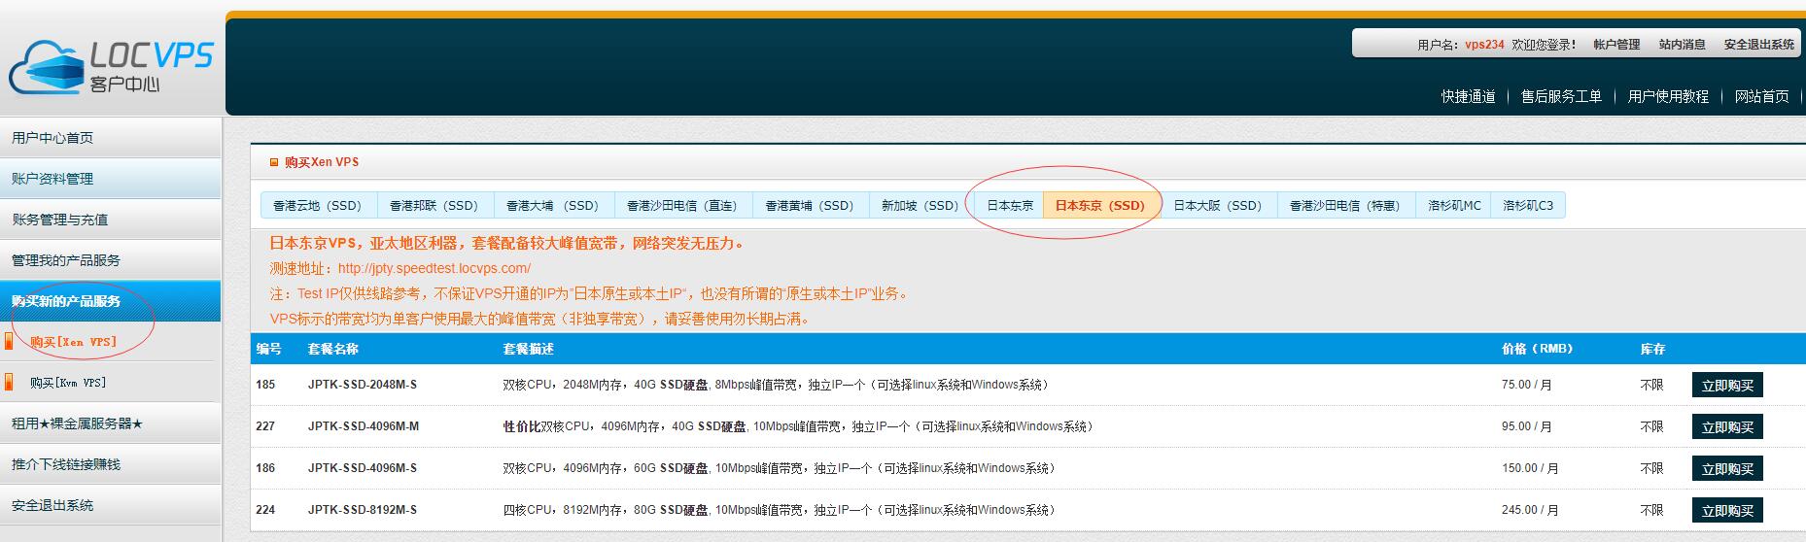Click the LOCVPS cloud logo

(110, 66)
